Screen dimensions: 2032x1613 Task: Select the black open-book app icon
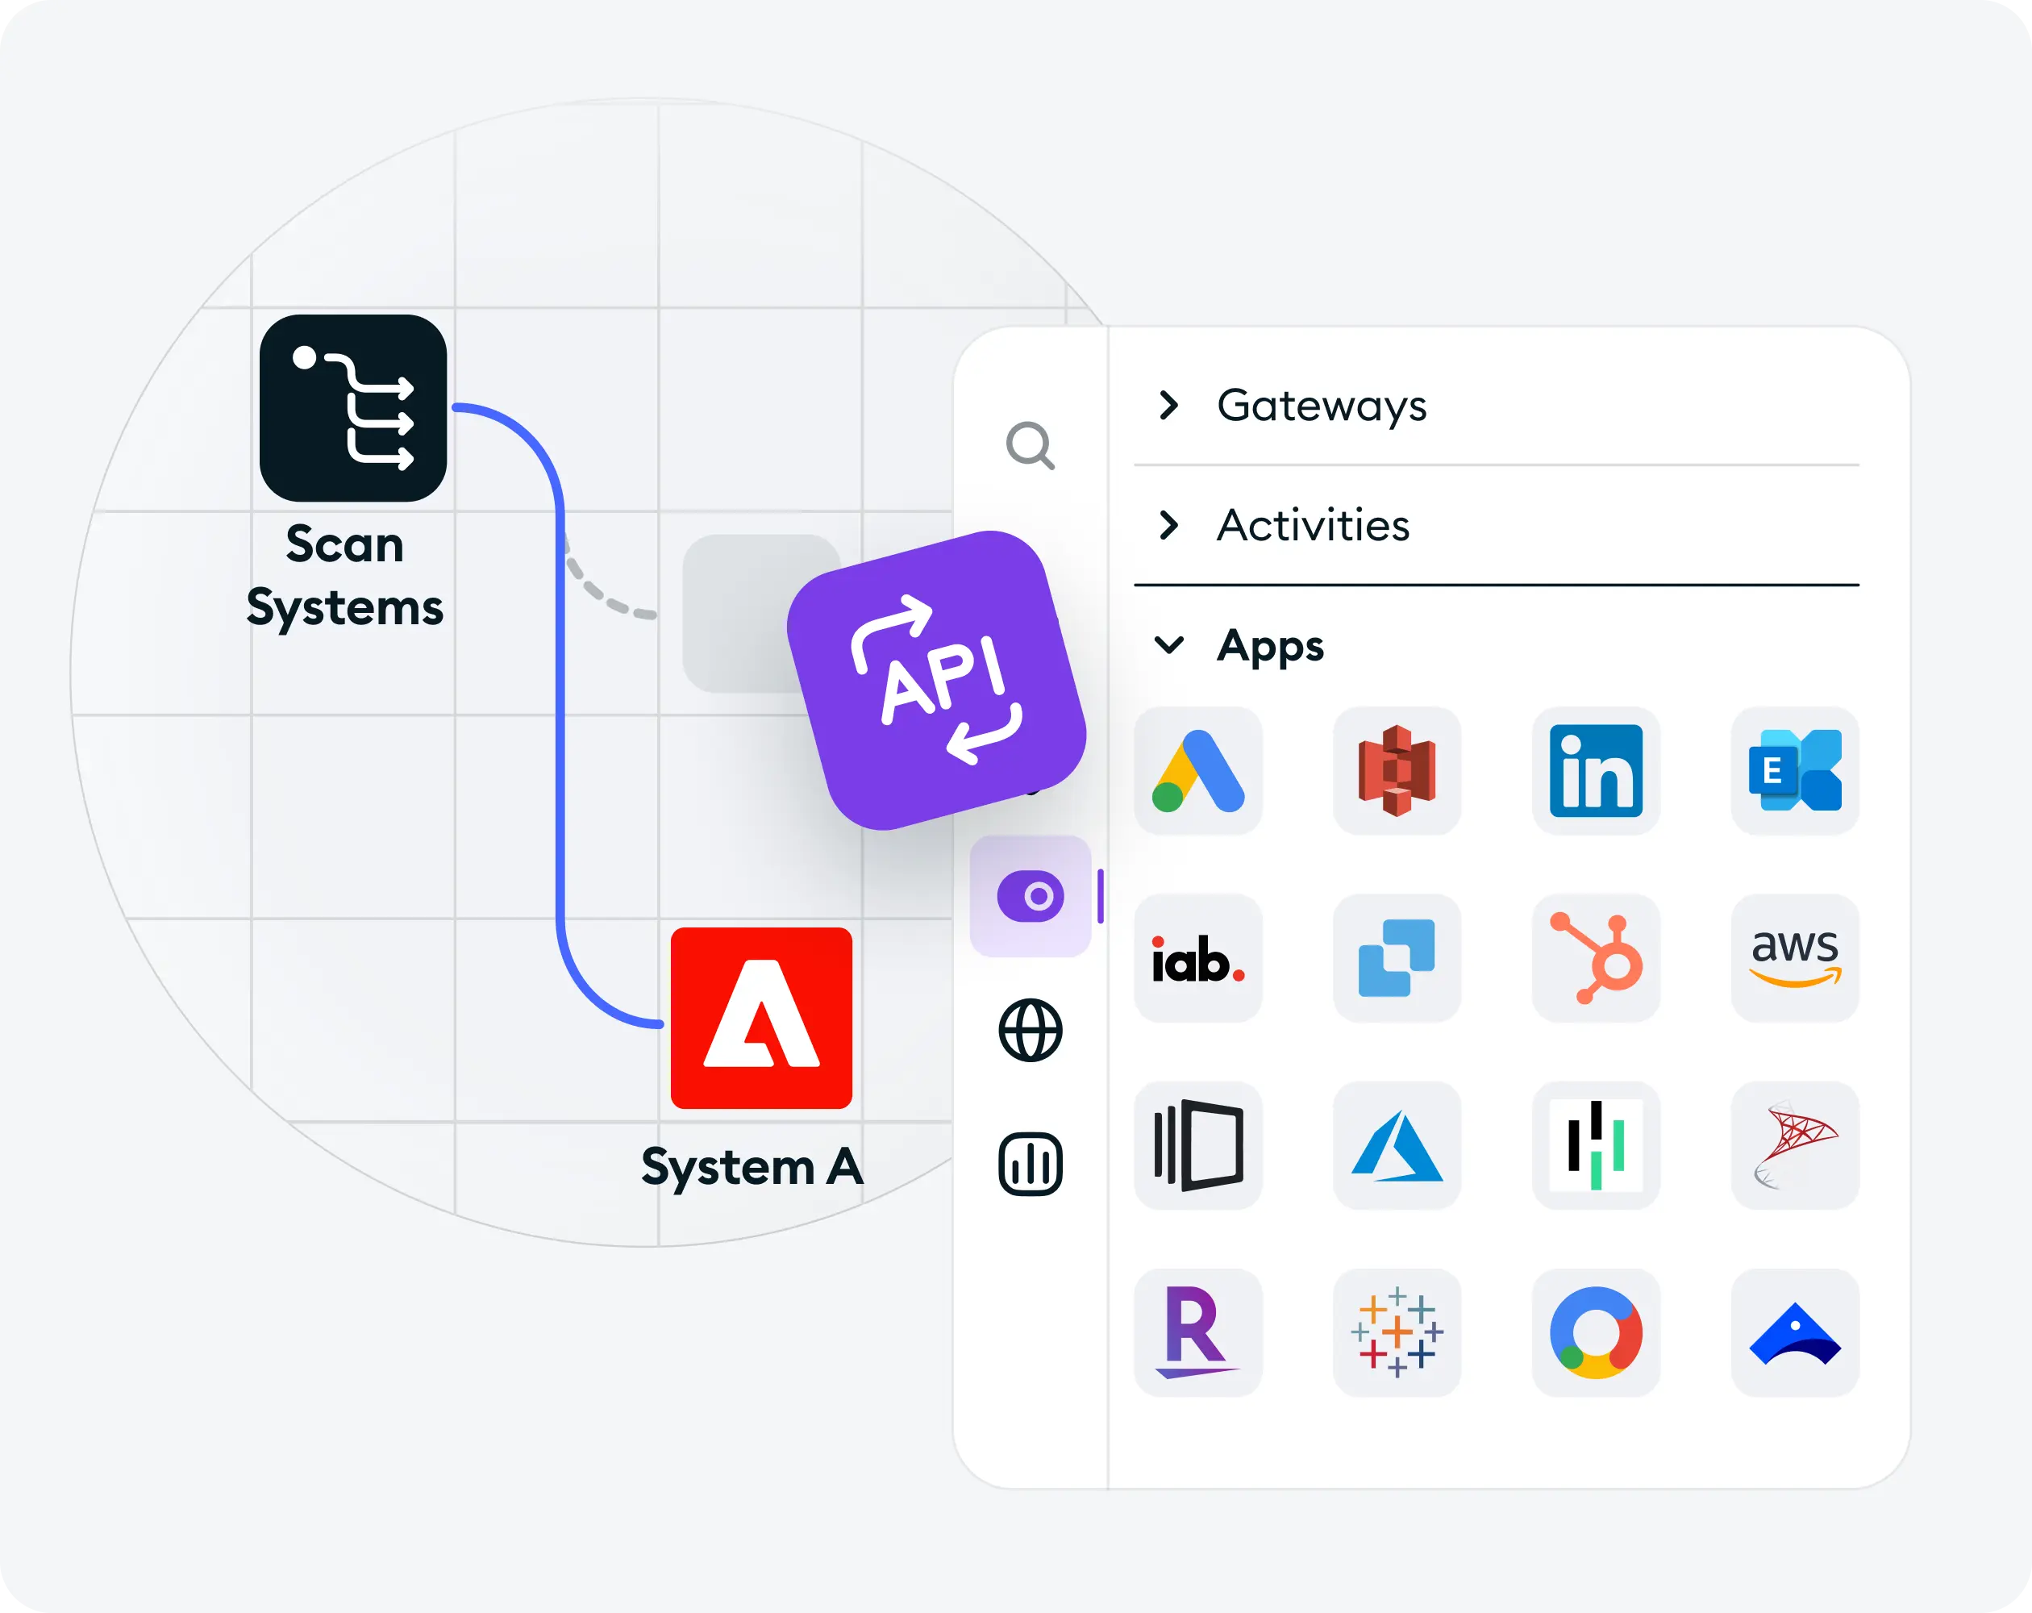click(x=1198, y=1145)
